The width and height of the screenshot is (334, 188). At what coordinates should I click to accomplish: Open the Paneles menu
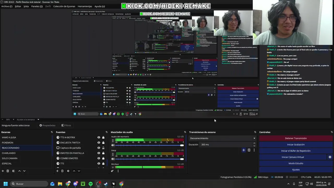[37, 6]
